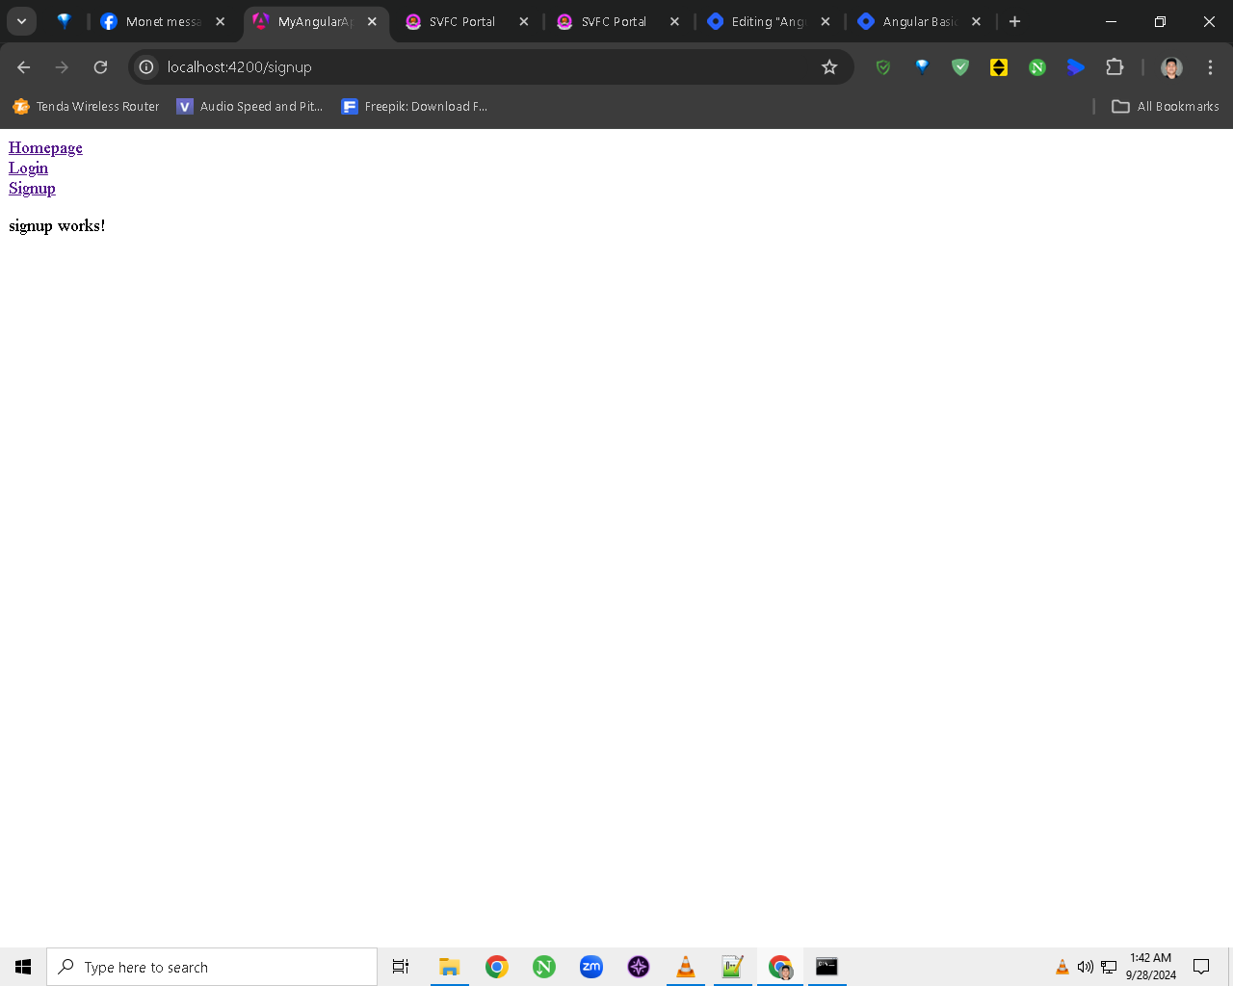This screenshot has width=1233, height=986.
Task: Open the Extensions puzzle icon
Action: click(1115, 67)
